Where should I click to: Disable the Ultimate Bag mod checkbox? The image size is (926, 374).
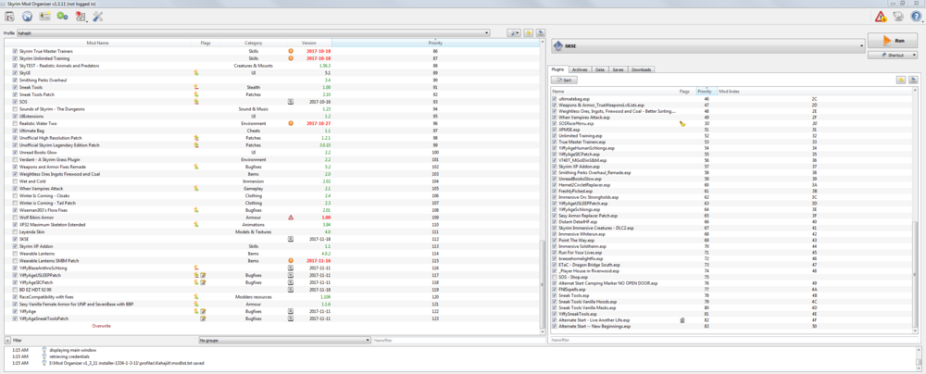[x=15, y=131]
